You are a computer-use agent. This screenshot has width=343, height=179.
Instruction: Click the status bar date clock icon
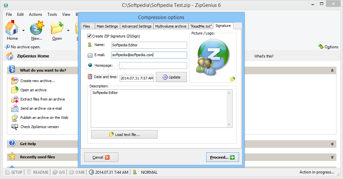pos(91,172)
